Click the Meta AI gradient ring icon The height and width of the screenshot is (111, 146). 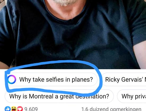tap(12, 79)
